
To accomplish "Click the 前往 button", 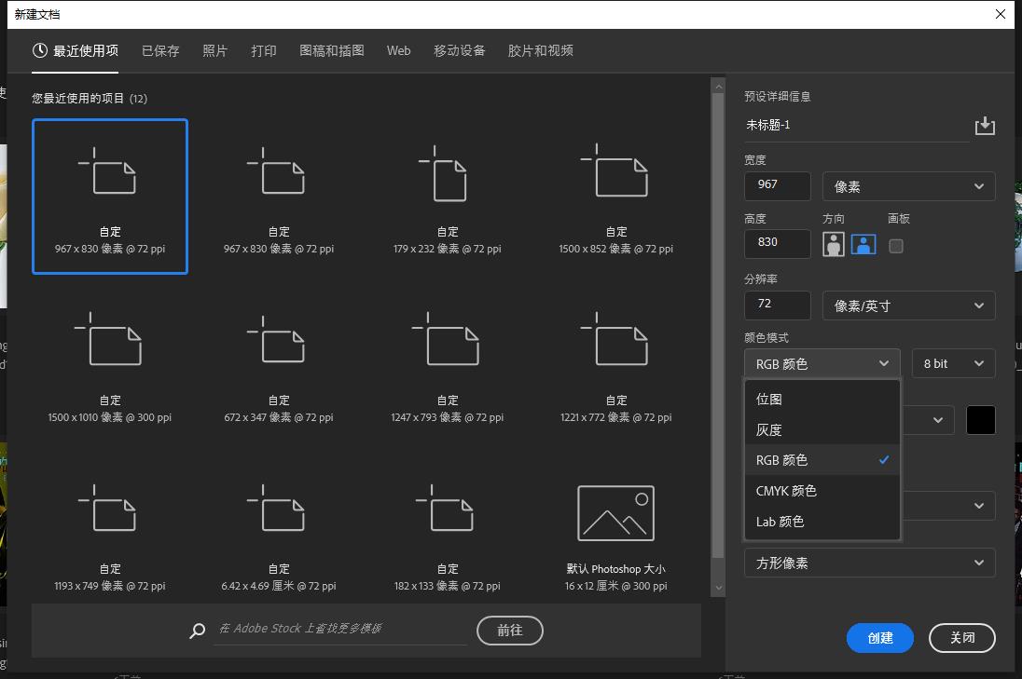I will [x=510, y=631].
